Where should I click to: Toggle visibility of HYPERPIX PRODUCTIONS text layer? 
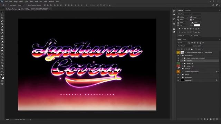click(178, 72)
